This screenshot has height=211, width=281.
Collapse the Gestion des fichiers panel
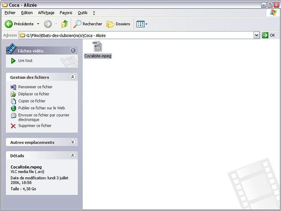pyautogui.click(x=73, y=77)
